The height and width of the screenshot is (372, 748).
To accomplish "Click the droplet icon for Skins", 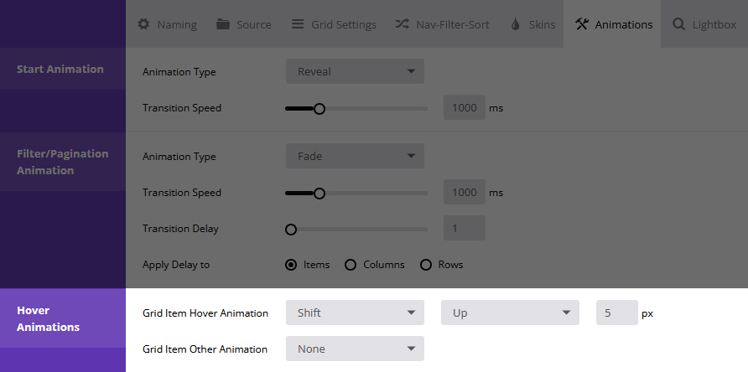I will [x=515, y=24].
